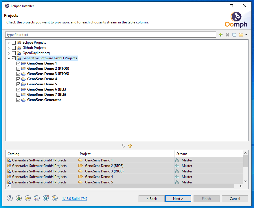Click the update installer icon
The width and height of the screenshot is (254, 208).
[x=55, y=198]
